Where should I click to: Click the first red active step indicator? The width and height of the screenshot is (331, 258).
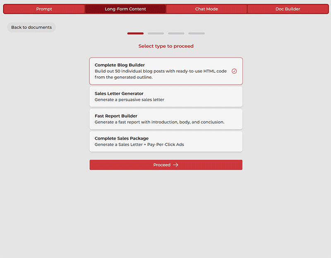point(135,33)
